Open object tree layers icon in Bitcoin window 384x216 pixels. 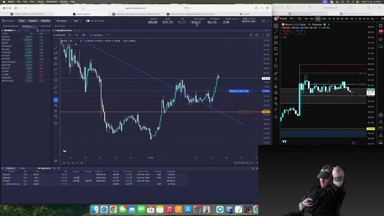pos(381,40)
